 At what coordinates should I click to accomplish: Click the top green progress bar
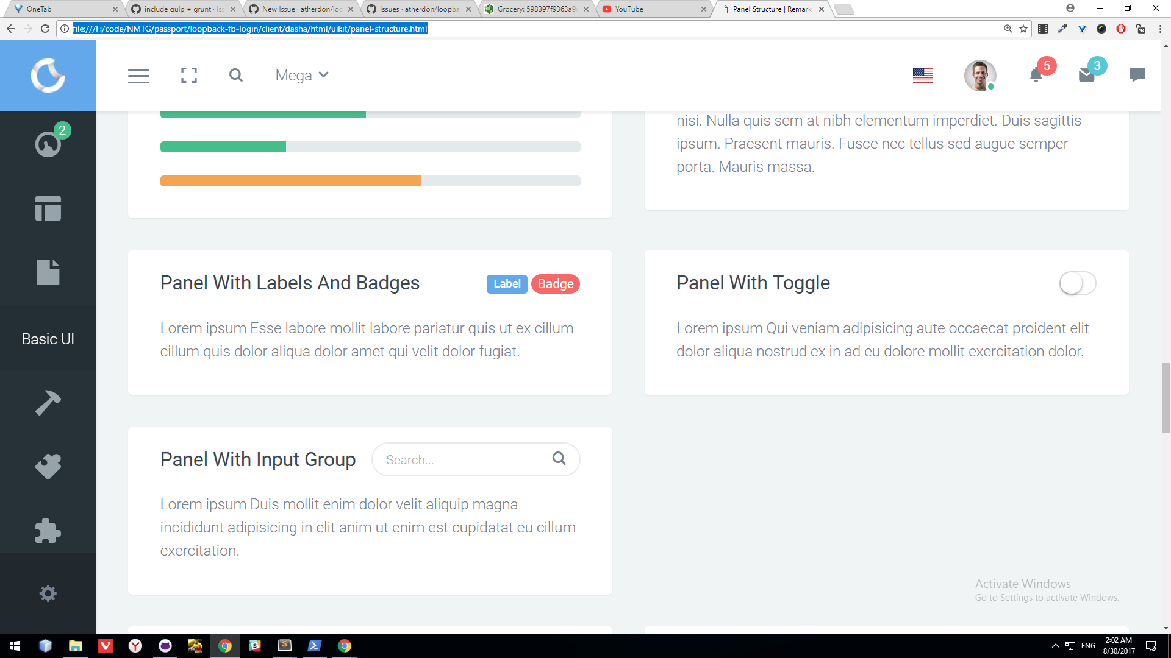263,114
